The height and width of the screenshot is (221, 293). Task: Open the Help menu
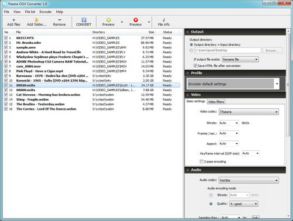(x=60, y=12)
